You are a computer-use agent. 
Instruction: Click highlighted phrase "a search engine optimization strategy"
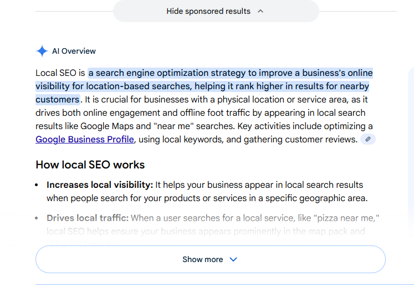pos(166,73)
